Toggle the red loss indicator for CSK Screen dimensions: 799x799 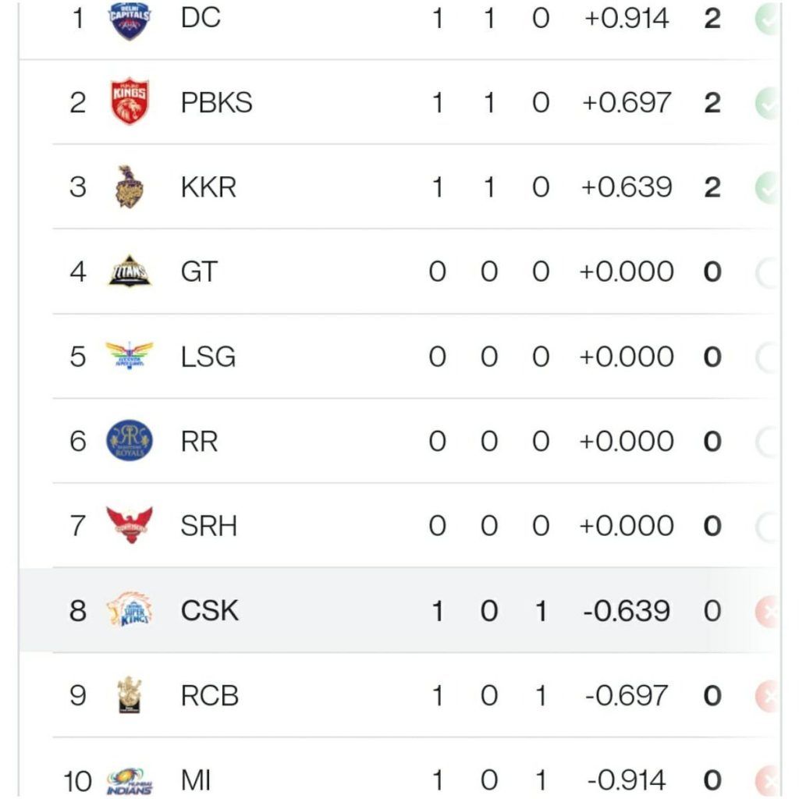[x=769, y=611]
